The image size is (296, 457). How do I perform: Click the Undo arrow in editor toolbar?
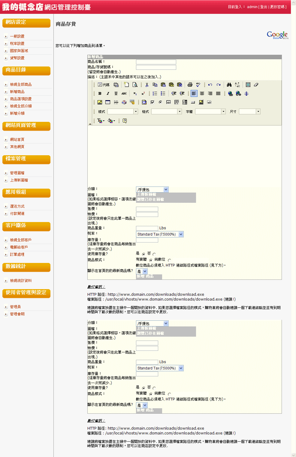(x=210, y=85)
